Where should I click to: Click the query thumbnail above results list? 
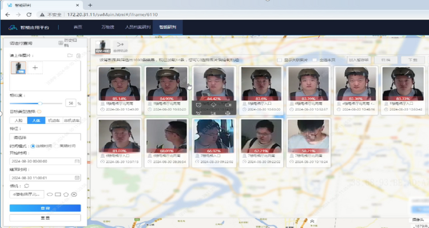coord(102,47)
